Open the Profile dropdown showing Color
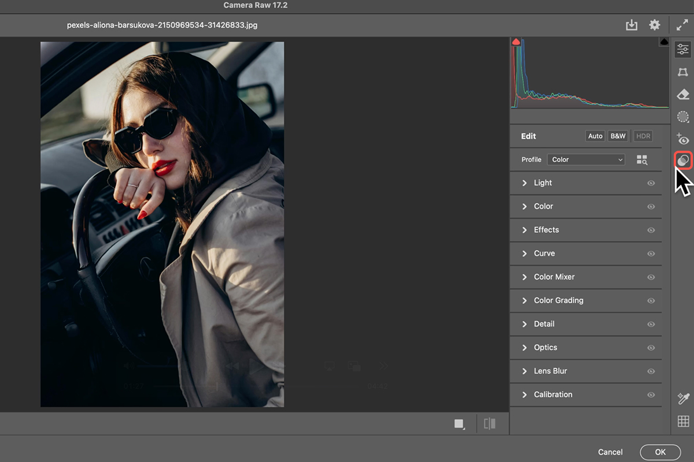Viewport: 694px width, 462px height. click(587, 160)
